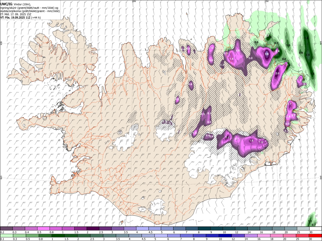
Task: Click the 0.2 label in sleet legend
Action: 2,232
